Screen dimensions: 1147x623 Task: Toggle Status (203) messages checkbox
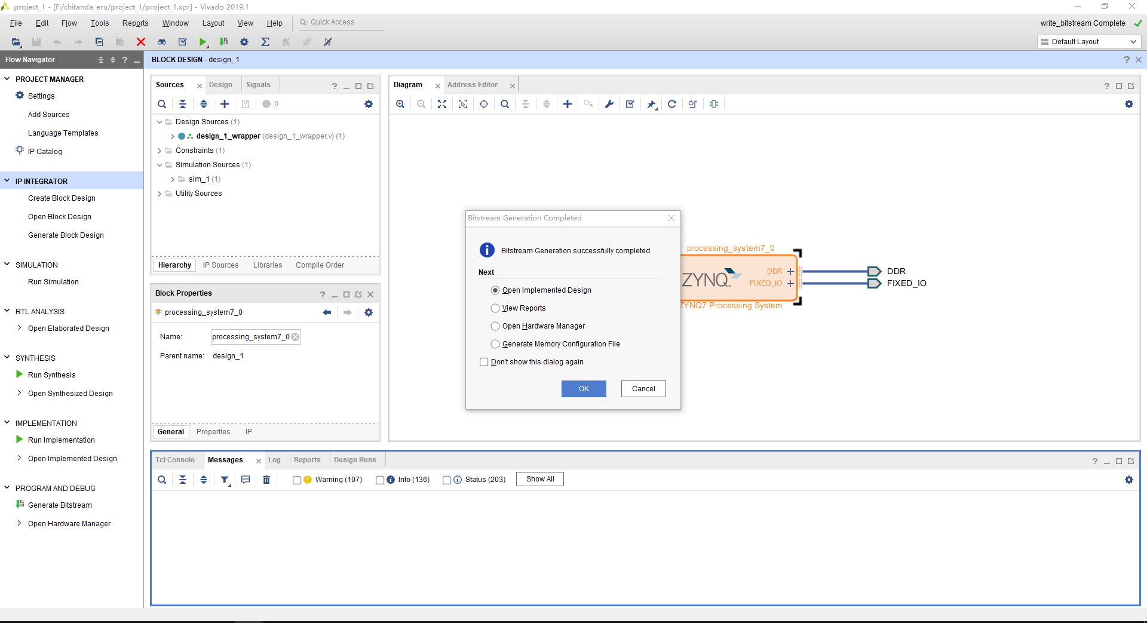tap(447, 480)
